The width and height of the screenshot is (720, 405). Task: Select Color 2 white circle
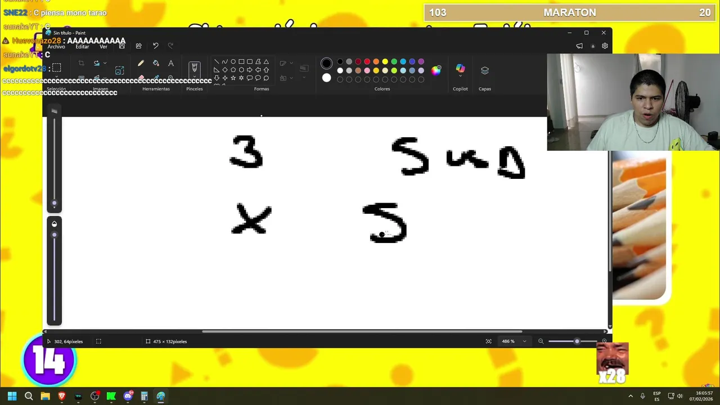coord(326,78)
